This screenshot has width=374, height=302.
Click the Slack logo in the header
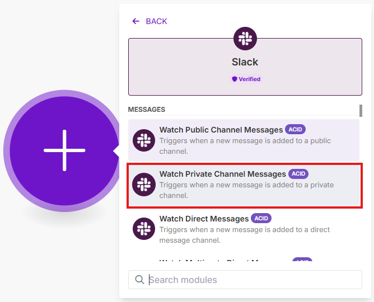(x=245, y=39)
